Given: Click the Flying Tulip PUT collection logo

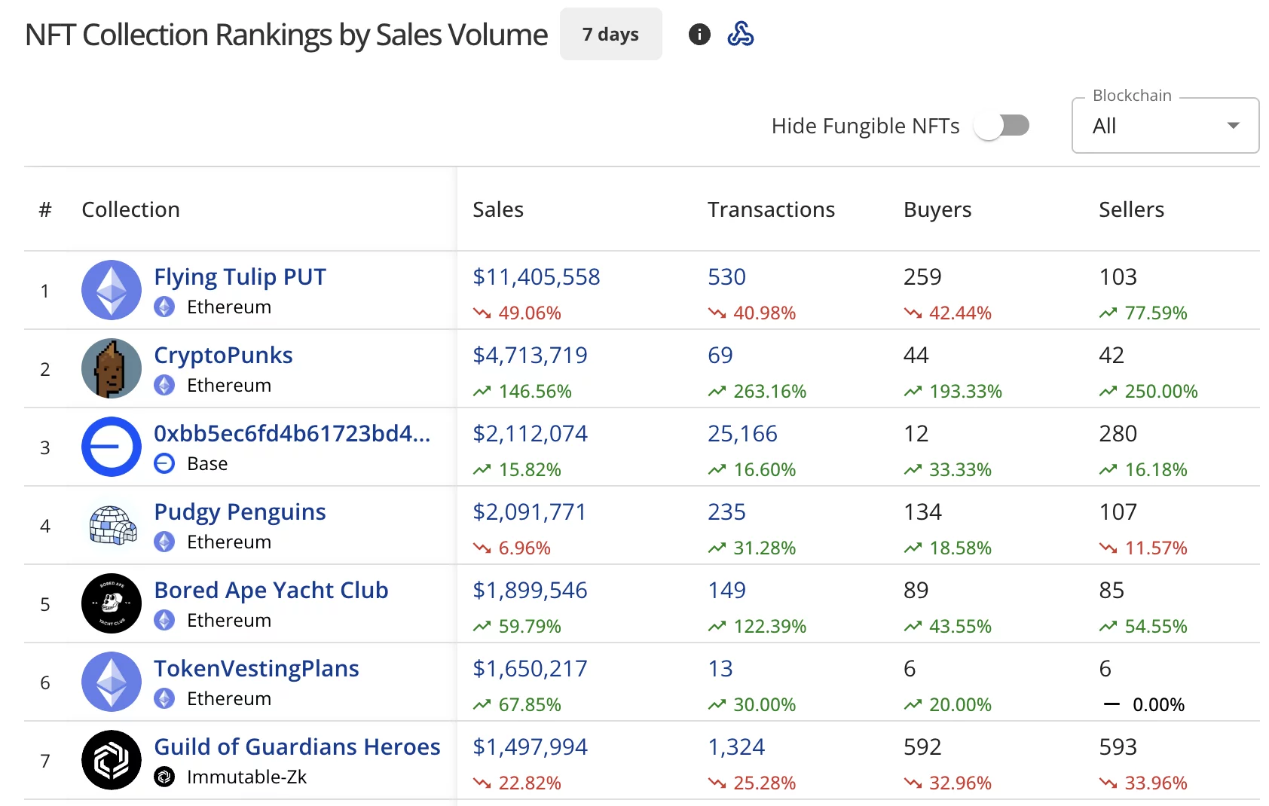Looking at the screenshot, I should (111, 290).
